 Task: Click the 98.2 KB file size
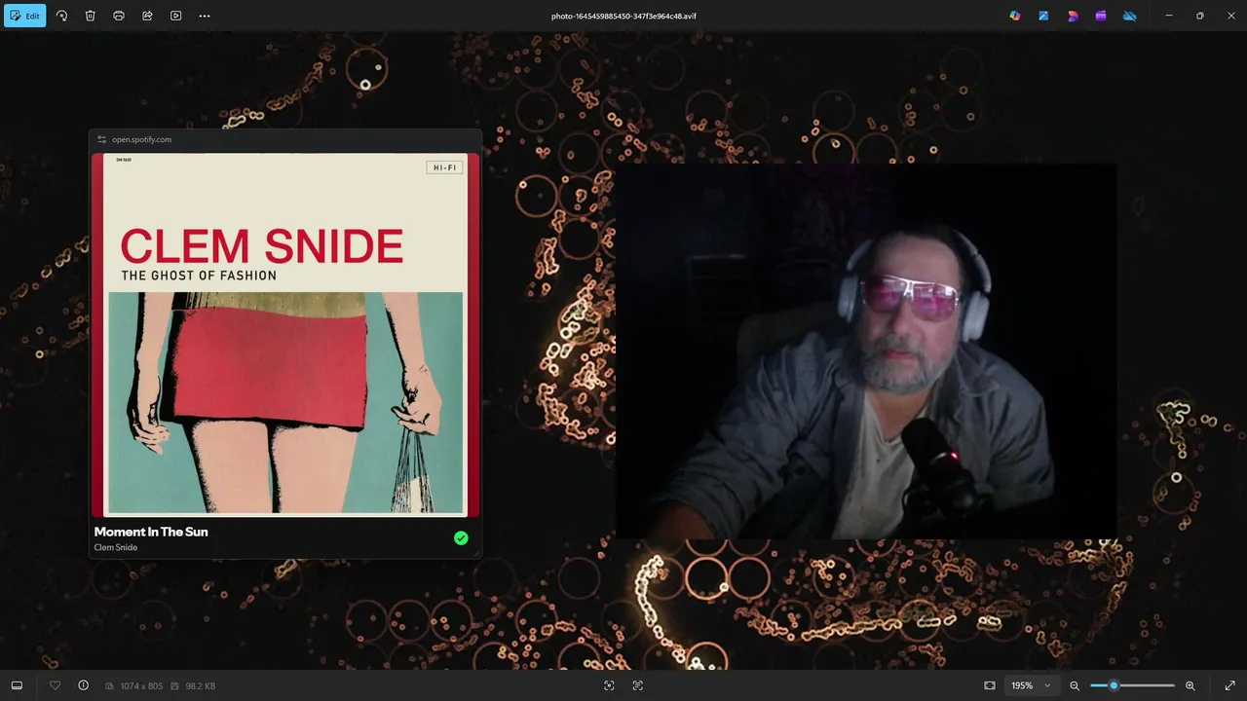[x=200, y=686]
